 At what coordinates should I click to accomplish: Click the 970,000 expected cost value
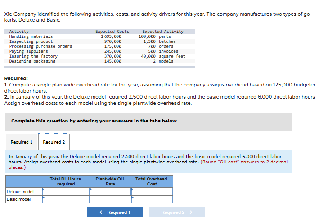point(112,41)
